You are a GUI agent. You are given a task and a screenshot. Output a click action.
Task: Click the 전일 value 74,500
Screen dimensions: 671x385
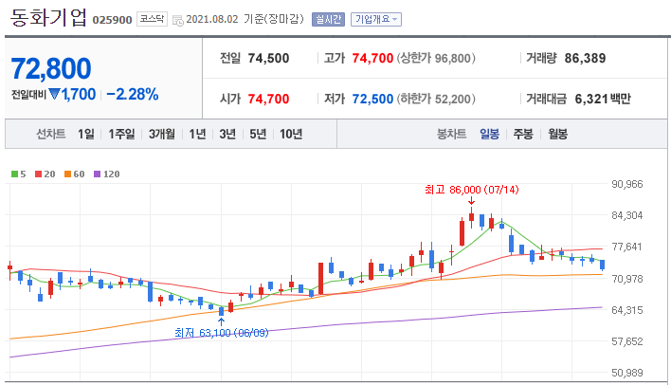pyautogui.click(x=269, y=58)
